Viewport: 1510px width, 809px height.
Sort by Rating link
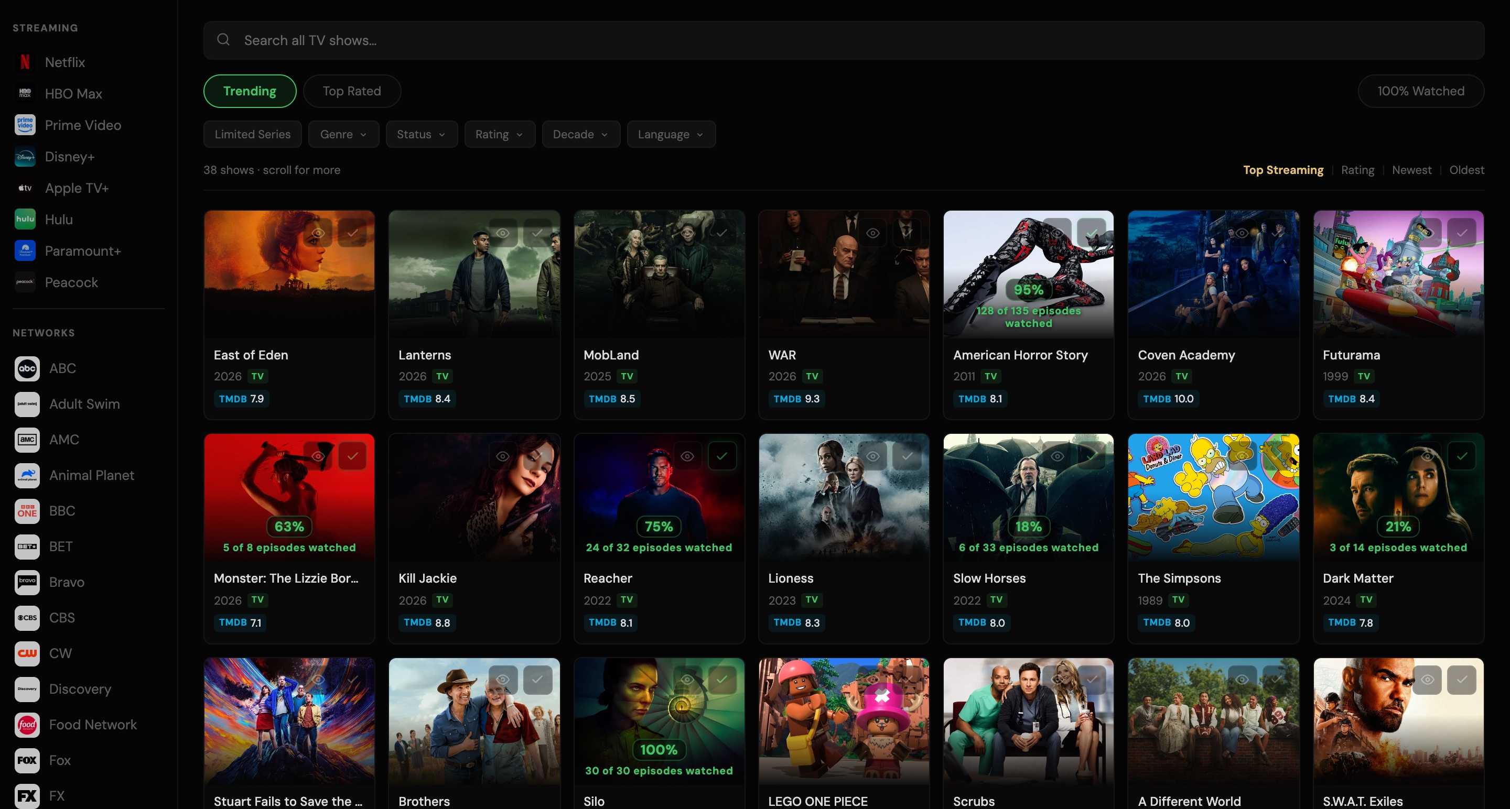point(1357,170)
